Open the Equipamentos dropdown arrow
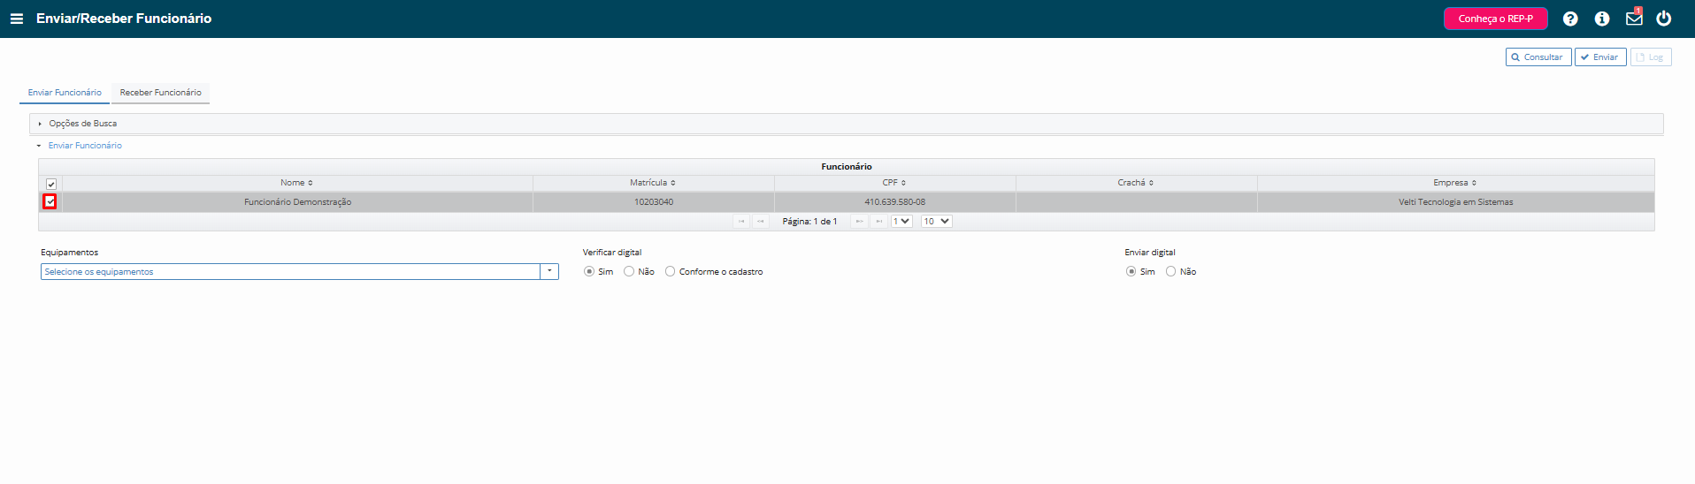This screenshot has width=1695, height=484. (549, 272)
